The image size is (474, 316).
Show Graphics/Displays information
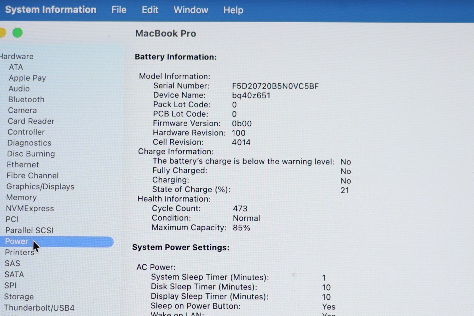(x=40, y=187)
